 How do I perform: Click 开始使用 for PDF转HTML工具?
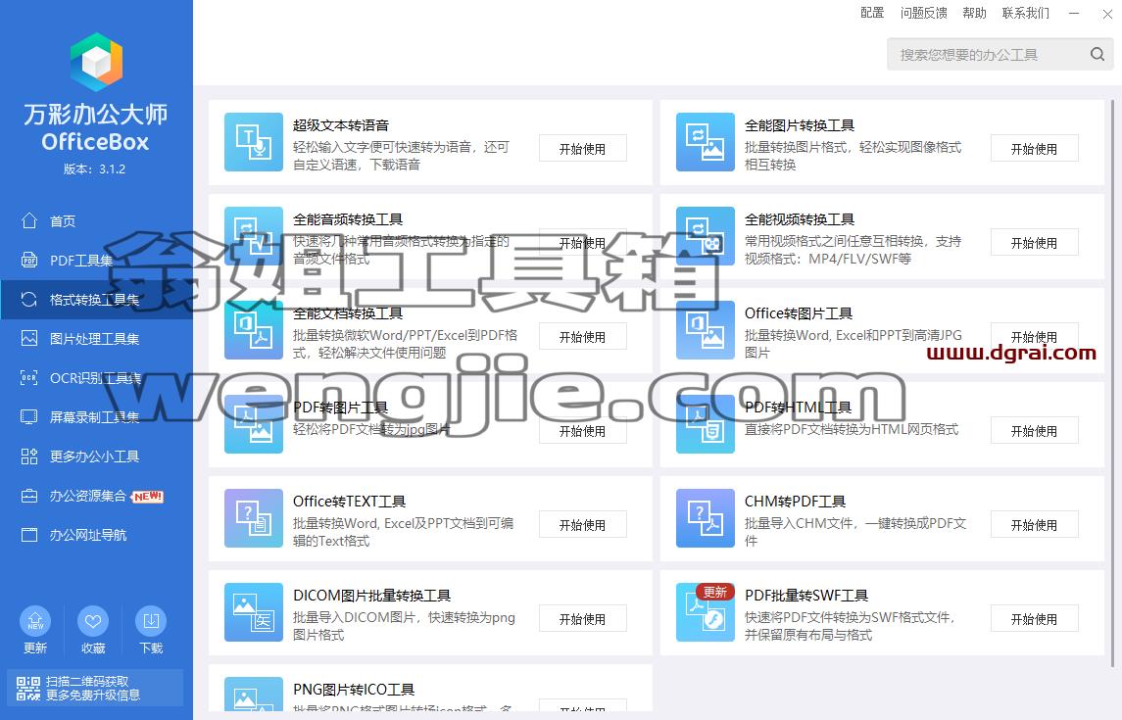(1034, 431)
